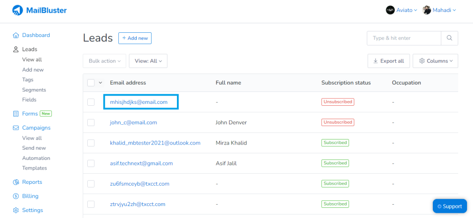
Task: Open Dashboard via its house icon
Action: 16,35
